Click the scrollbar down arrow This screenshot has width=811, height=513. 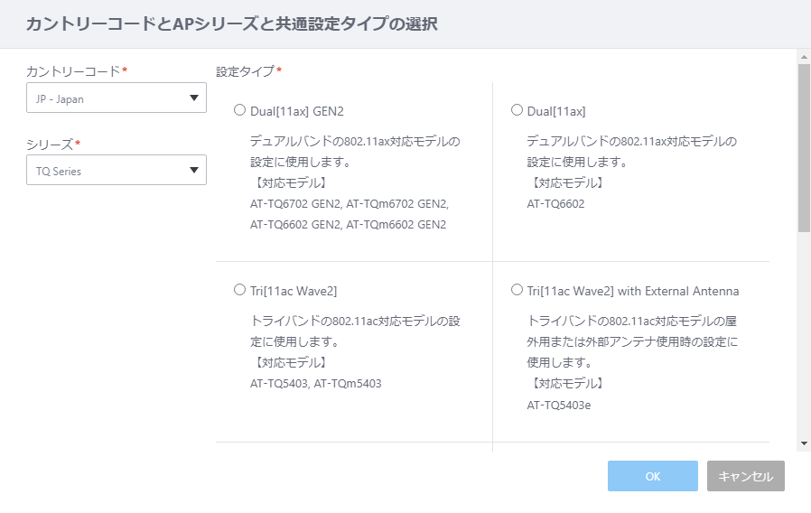point(804,443)
